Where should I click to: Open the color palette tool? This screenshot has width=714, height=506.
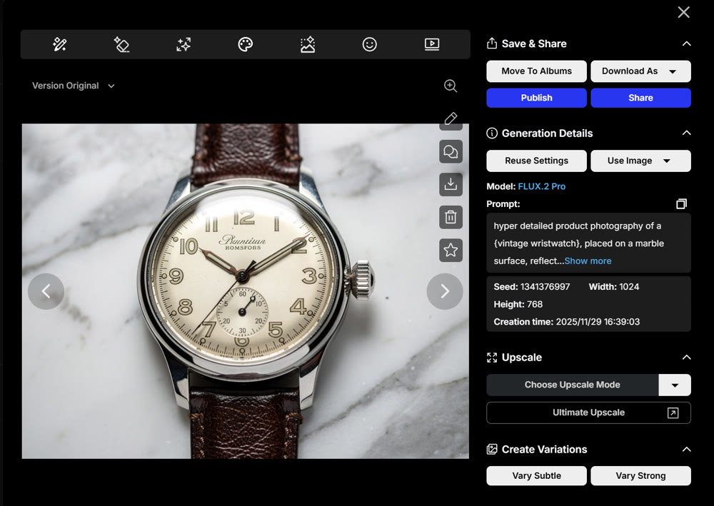tap(245, 44)
